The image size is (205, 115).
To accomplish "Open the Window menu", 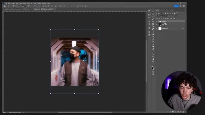I will [44, 3].
